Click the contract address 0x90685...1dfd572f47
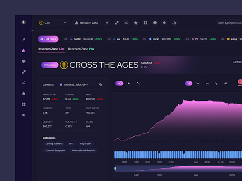242x181 pixels. pos(76,85)
